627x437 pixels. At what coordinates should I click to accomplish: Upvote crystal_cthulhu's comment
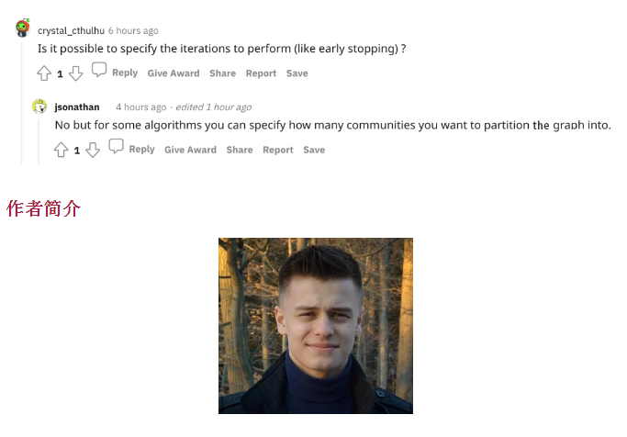click(44, 73)
